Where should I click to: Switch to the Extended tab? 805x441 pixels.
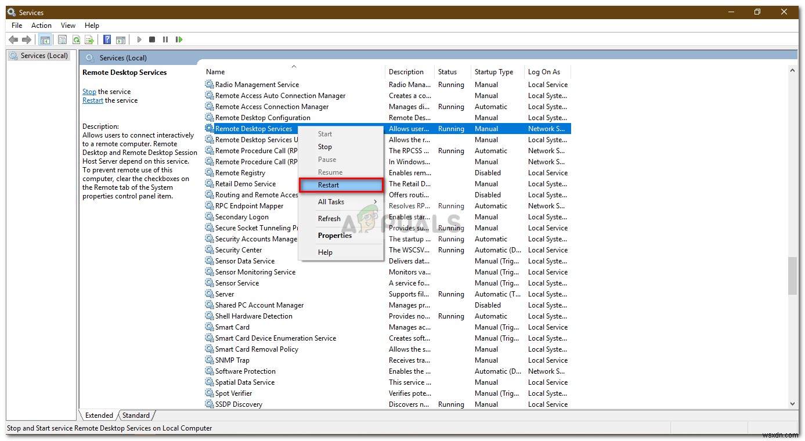point(99,415)
